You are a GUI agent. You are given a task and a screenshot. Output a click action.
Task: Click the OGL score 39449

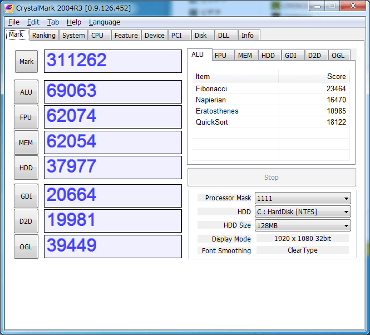click(113, 247)
